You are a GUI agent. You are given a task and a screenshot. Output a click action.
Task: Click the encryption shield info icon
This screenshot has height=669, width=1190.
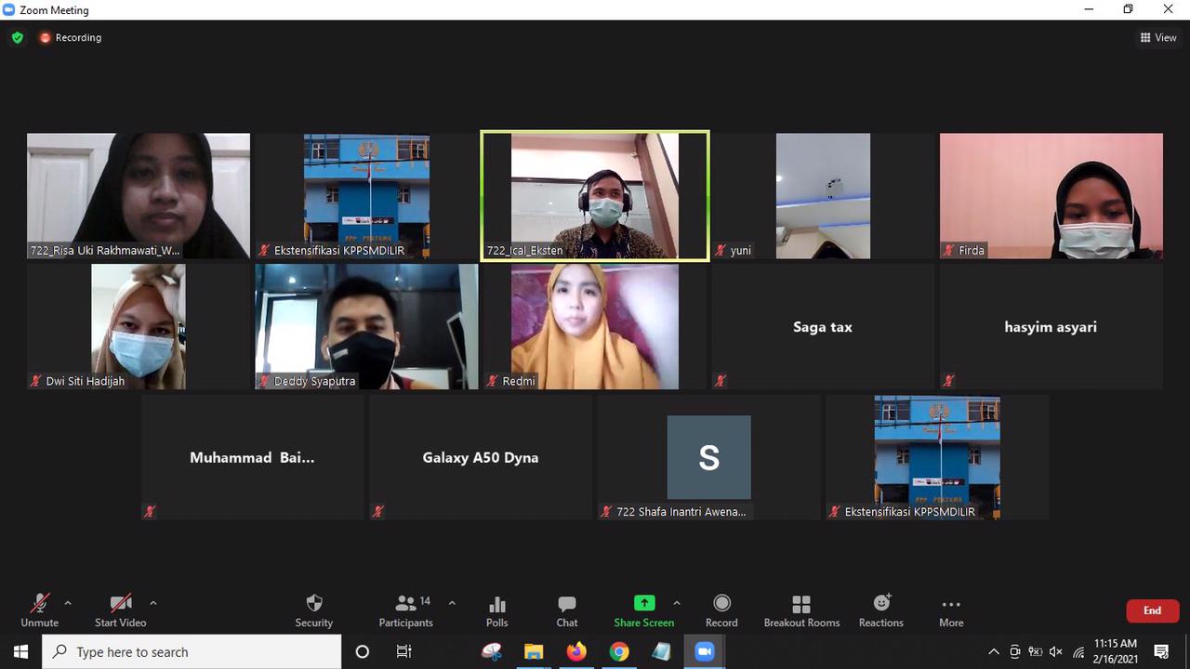(x=17, y=38)
